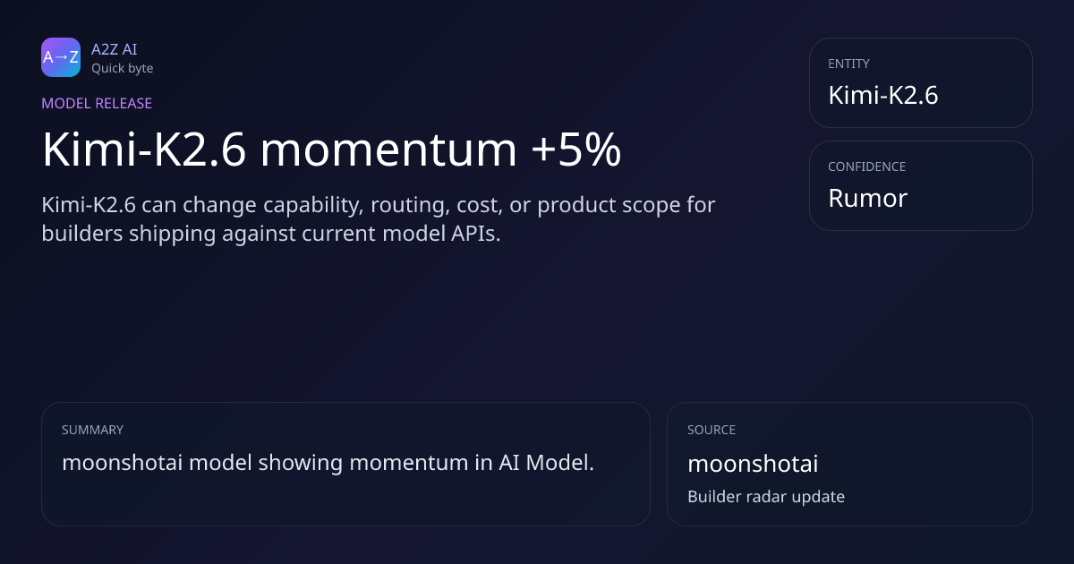Click the A→Z gradient logo icon

[61, 57]
